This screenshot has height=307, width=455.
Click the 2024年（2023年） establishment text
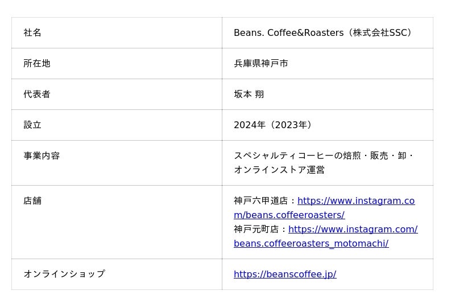click(273, 125)
